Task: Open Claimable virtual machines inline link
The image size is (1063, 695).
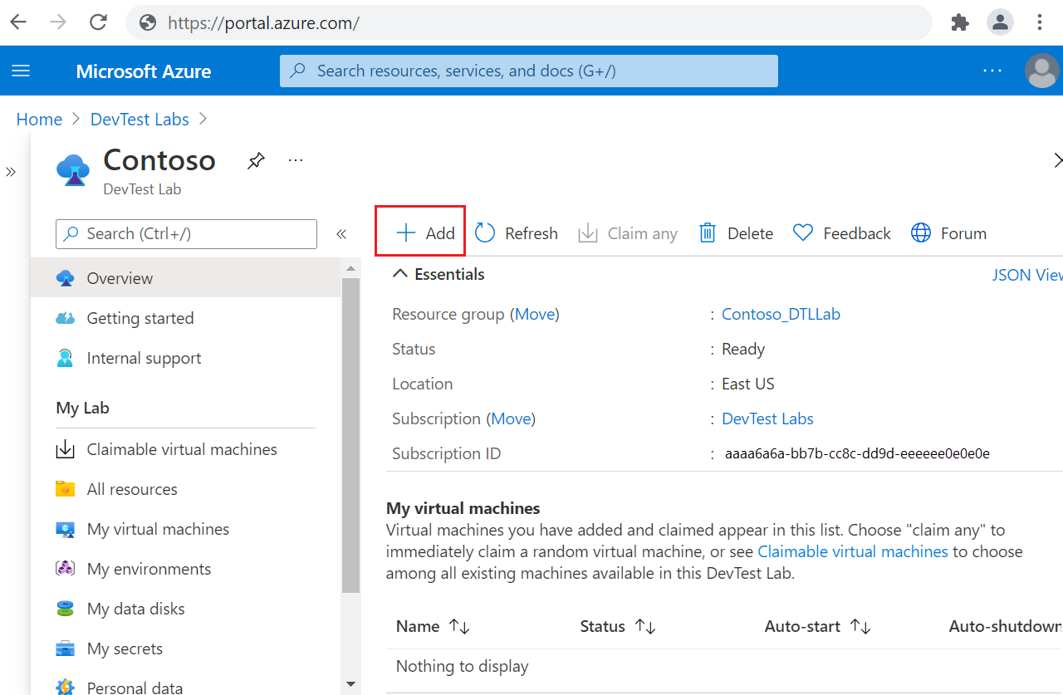Action: [x=853, y=551]
